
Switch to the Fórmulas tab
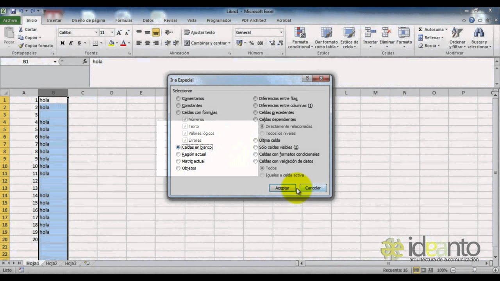(x=124, y=20)
